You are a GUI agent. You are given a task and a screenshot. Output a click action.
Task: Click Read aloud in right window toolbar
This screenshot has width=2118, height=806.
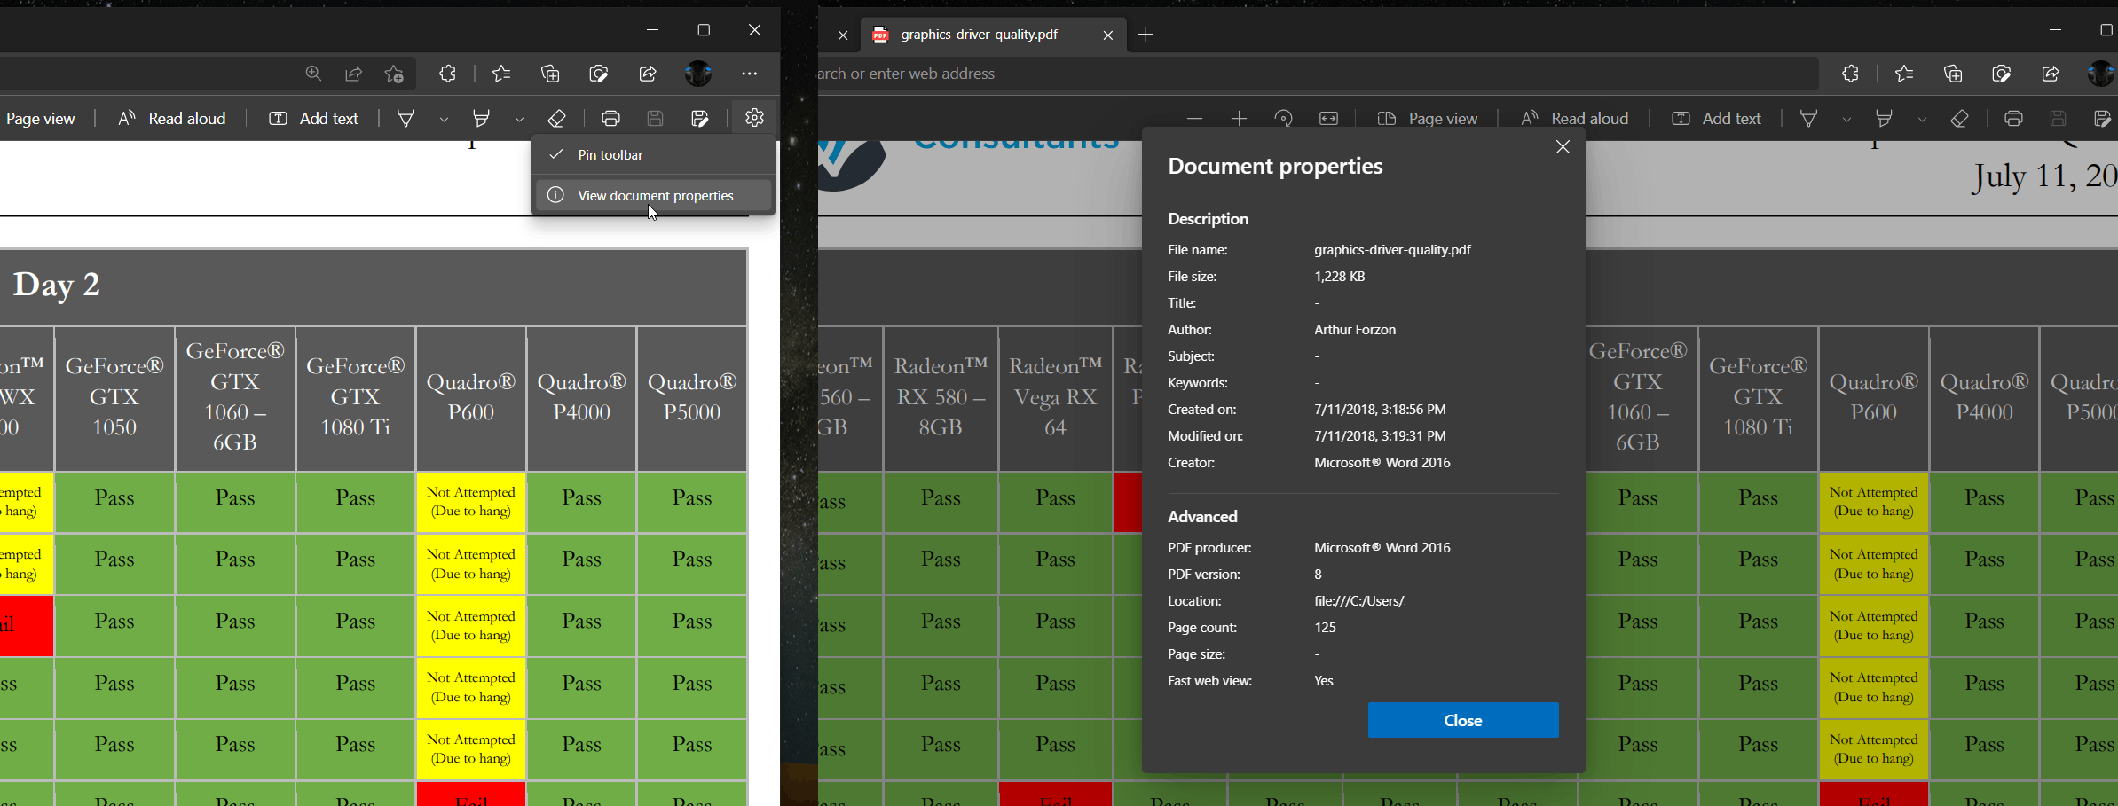1575,118
